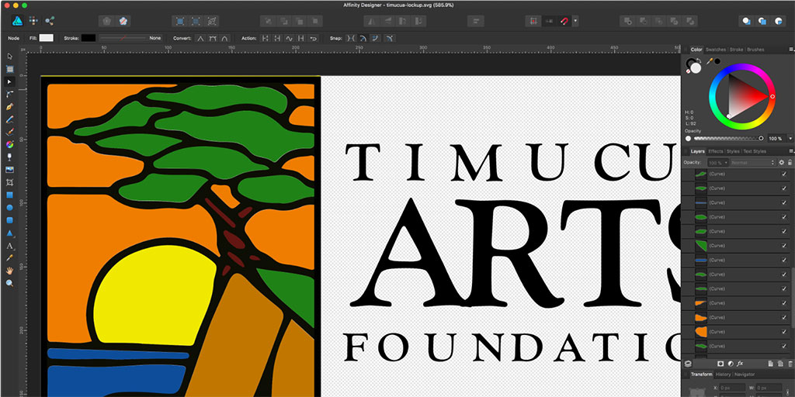Click the Reverse Curve action

[314, 38]
